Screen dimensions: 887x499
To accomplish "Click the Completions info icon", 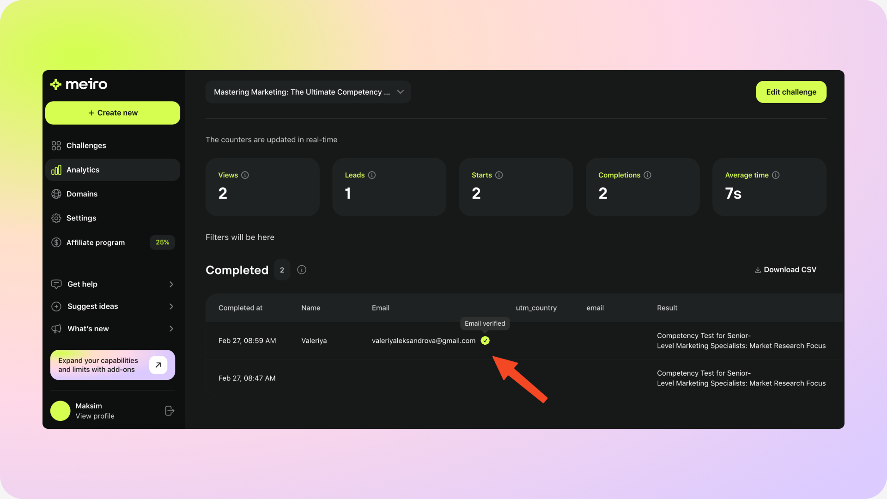I will (648, 175).
